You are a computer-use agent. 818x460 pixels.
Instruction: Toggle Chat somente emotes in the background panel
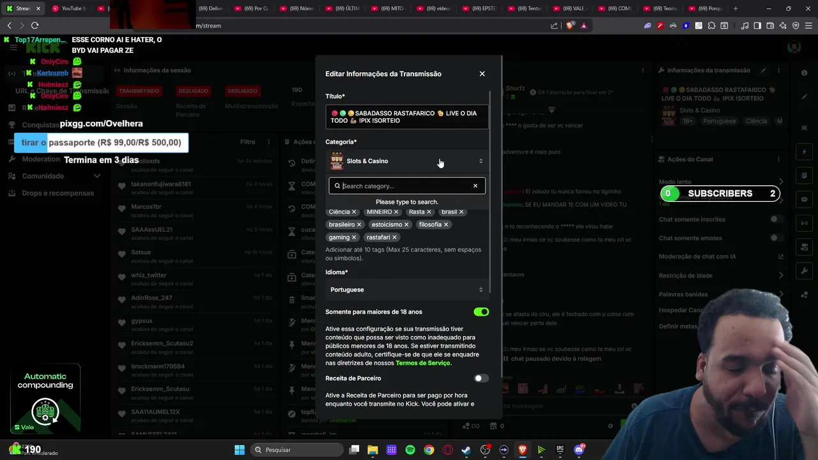pos(777,238)
